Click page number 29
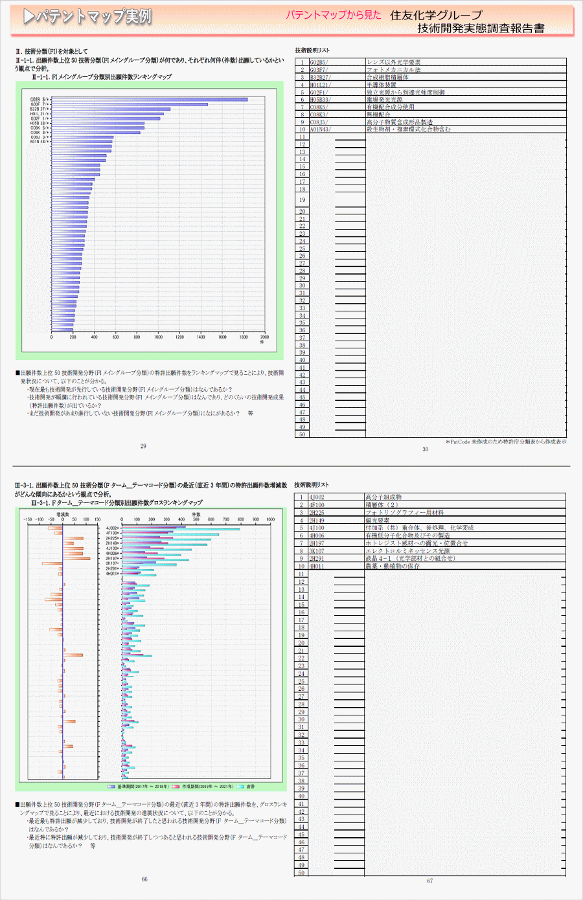 pos(143,446)
